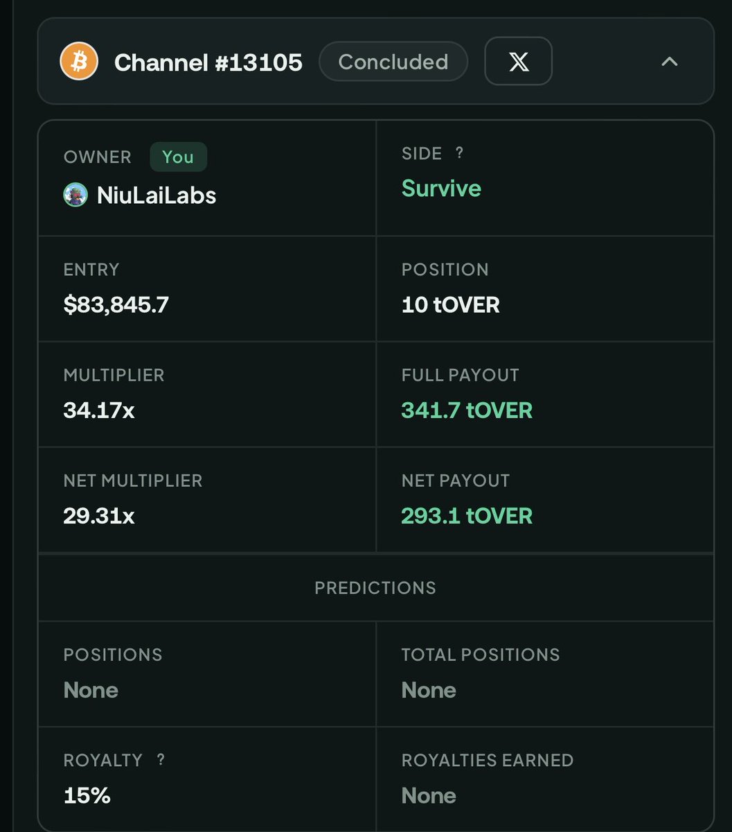Click the NiuLaiLabs avatar icon
Viewport: 732px width, 832px height.
pos(75,195)
